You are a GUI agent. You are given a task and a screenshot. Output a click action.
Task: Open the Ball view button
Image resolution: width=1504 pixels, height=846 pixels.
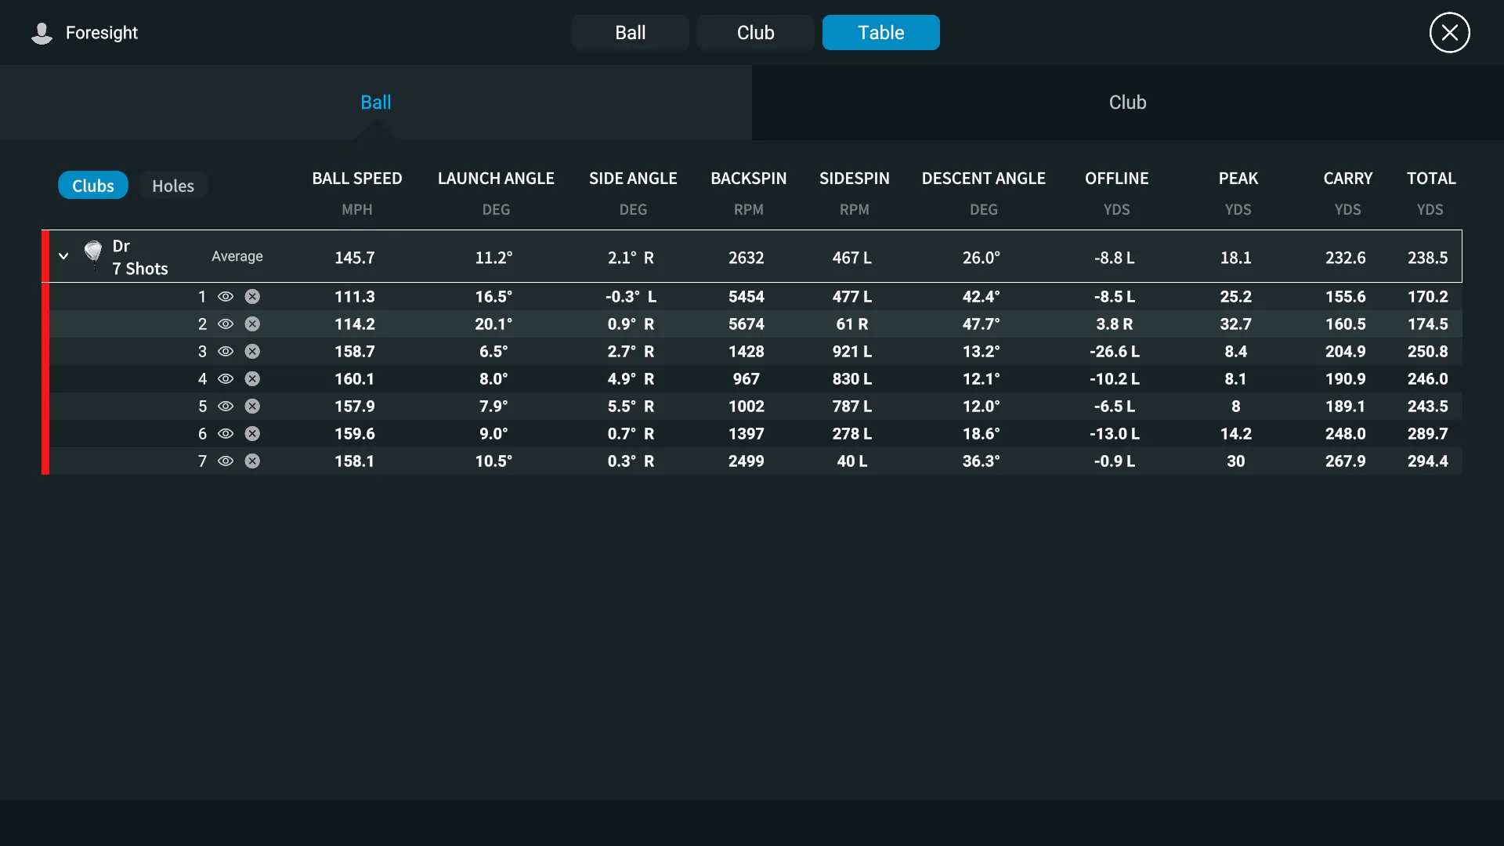point(630,33)
